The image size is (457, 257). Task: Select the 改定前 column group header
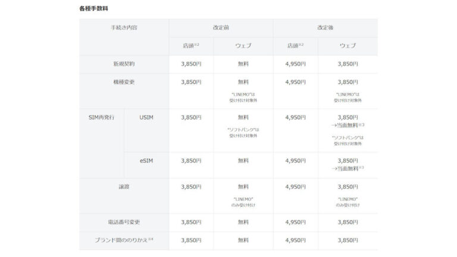(x=221, y=28)
